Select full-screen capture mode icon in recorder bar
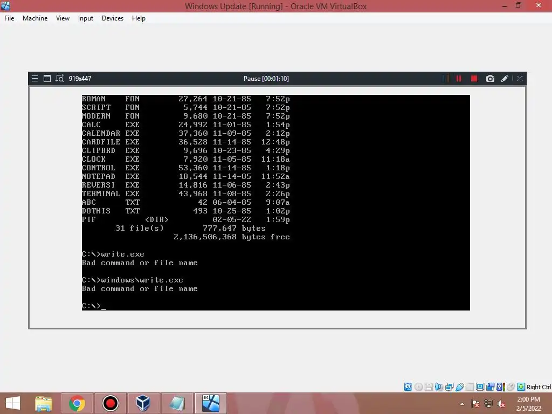The height and width of the screenshot is (414, 552). coord(47,79)
